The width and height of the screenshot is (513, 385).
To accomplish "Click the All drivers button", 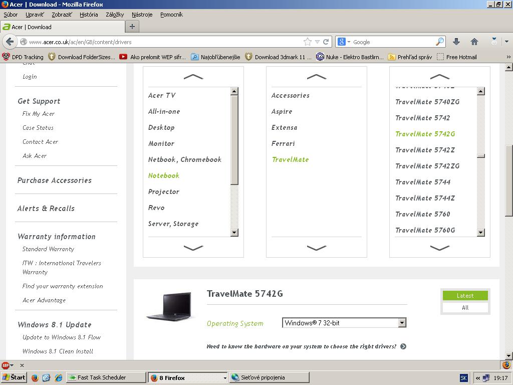I will [465, 308].
